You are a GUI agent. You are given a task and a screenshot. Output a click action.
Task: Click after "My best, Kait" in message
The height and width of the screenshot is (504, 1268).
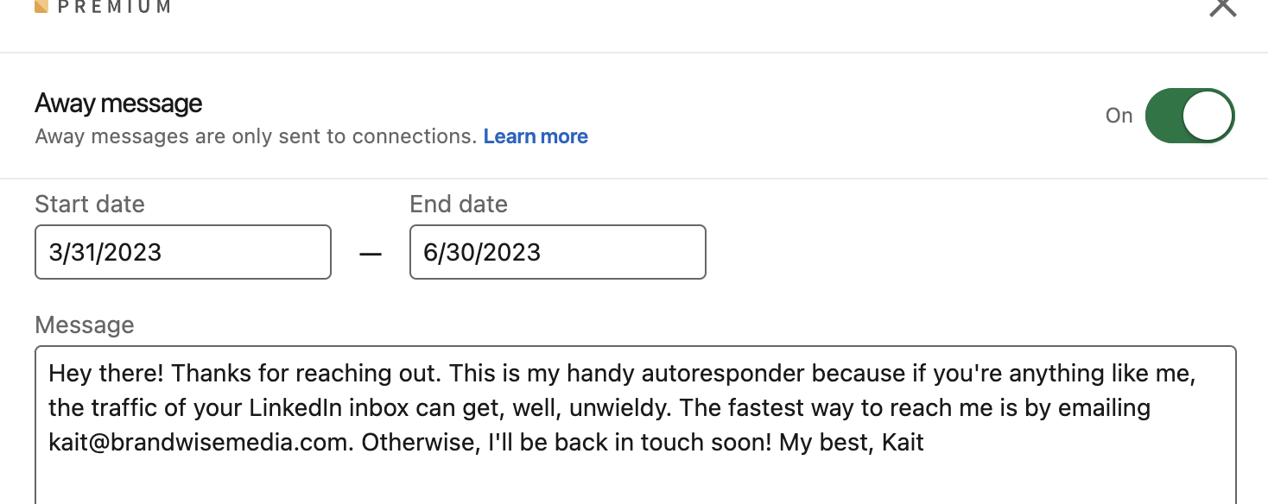coord(926,443)
